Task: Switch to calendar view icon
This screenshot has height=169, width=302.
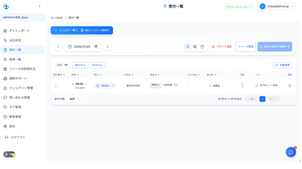Action: [202, 47]
